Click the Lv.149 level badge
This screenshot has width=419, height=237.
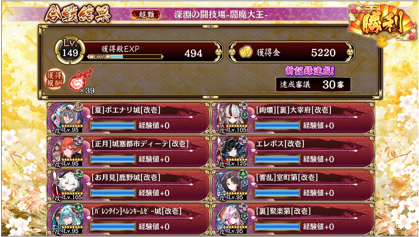pos(70,50)
